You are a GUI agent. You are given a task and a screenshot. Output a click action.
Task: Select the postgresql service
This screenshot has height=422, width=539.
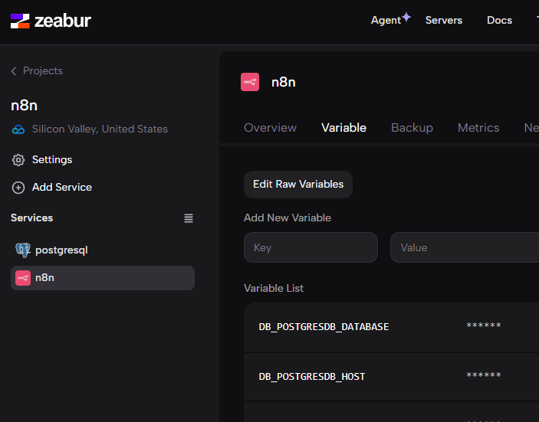pyautogui.click(x=103, y=250)
